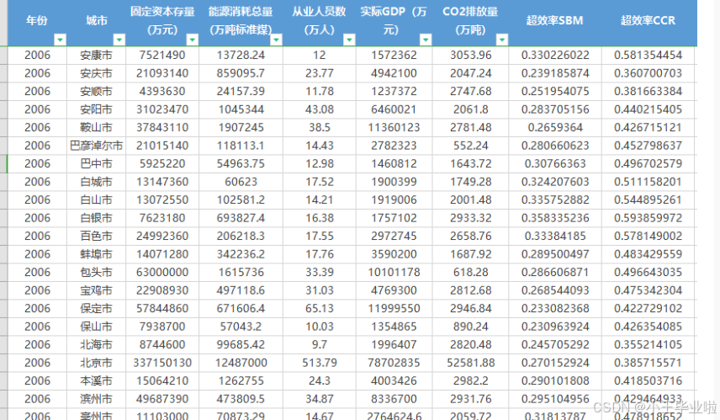Select SBM value 0.230963924
This screenshot has height=420, width=720.
[555, 327]
